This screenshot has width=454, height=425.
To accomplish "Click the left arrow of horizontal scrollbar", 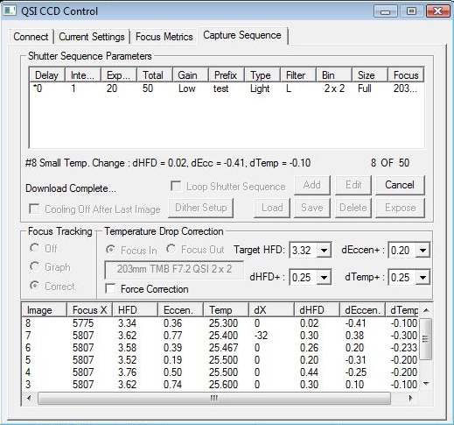I will click(29, 398).
